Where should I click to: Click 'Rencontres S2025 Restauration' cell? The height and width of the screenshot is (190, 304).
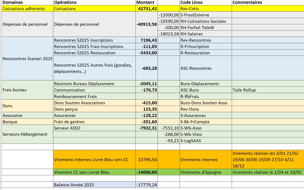(94, 53)
